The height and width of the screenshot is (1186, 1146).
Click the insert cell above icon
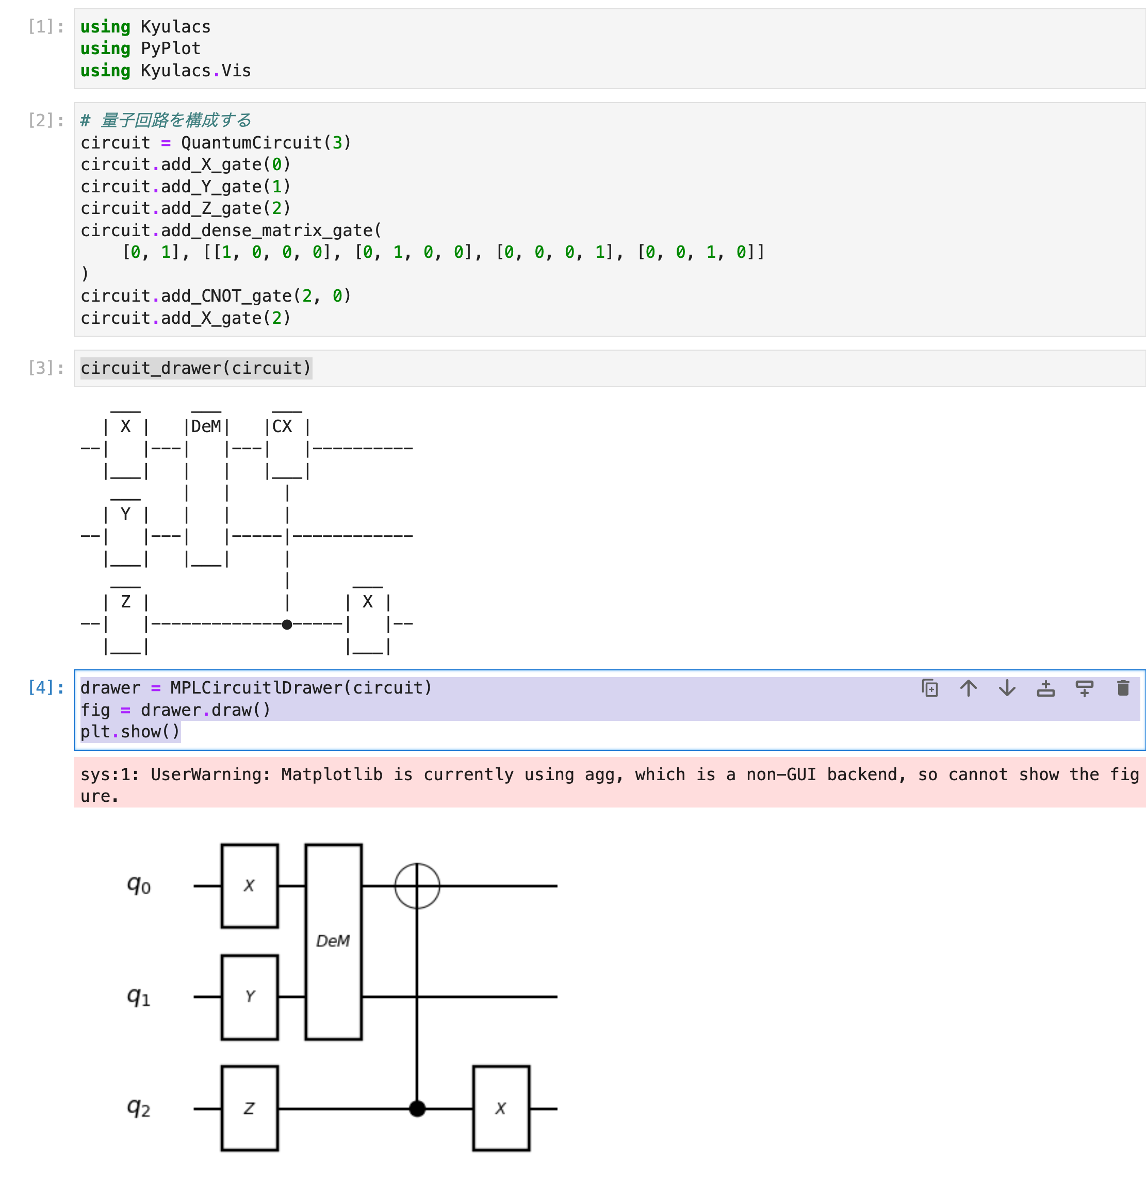coord(1045,688)
